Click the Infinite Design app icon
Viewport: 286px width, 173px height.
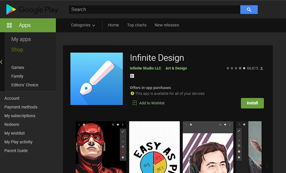[x=96, y=79]
